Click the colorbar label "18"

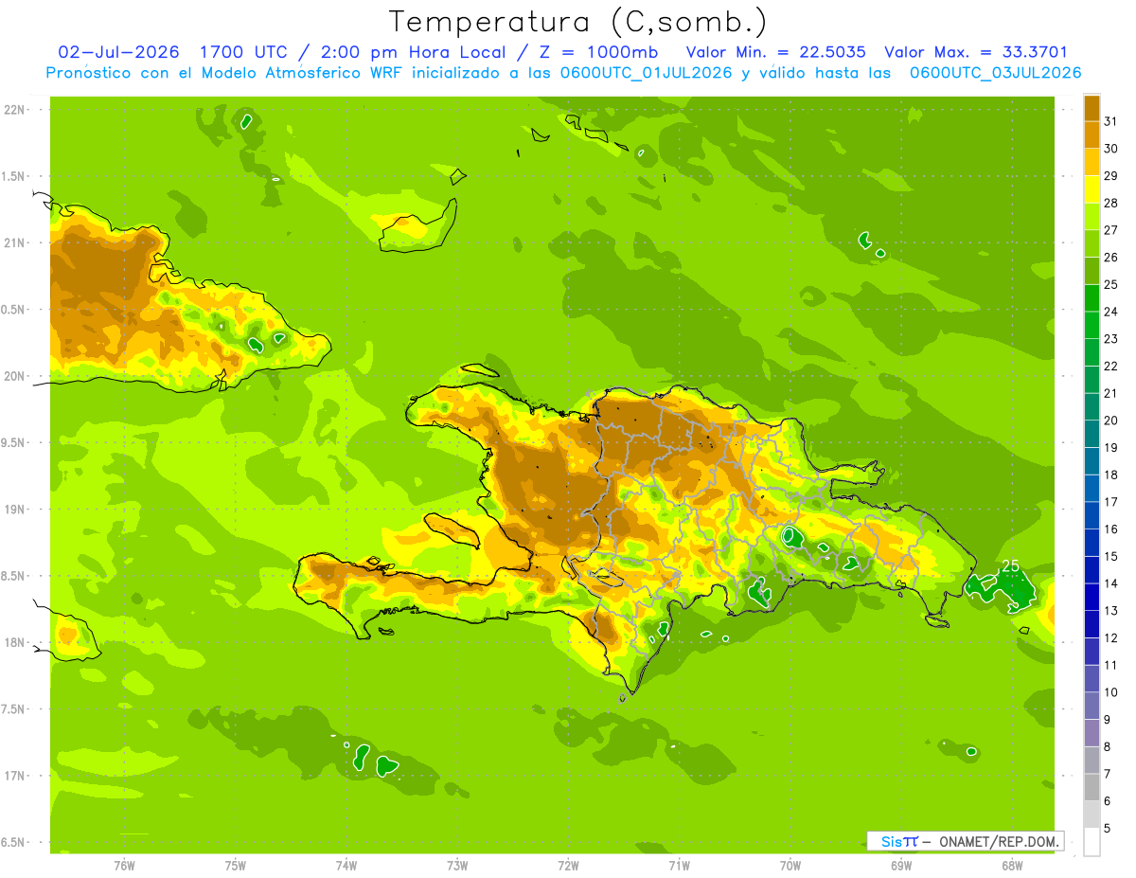click(1110, 475)
